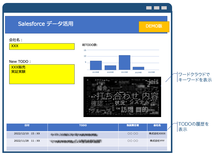
Task: Click the Salesforce データ活用 header title
Action: pyautogui.click(x=46, y=24)
